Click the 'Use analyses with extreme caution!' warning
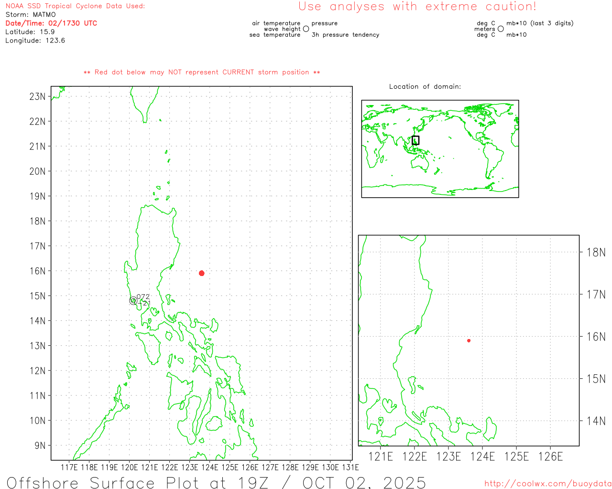Image resolution: width=612 pixels, height=489 pixels. [417, 7]
